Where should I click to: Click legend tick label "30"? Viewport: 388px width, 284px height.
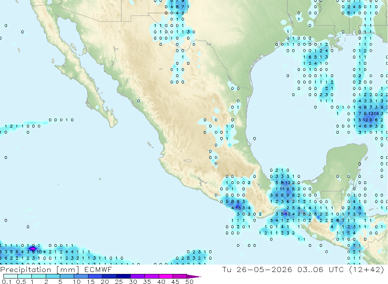[133, 282]
